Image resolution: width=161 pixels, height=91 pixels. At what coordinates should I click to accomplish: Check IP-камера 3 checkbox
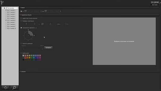(6, 14)
